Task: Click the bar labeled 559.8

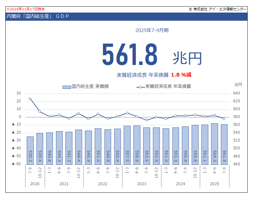Action: (x=195, y=144)
